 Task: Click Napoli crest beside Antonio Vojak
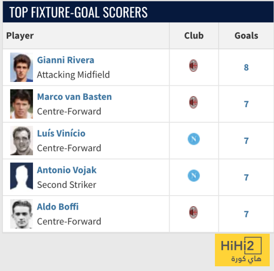194,176
